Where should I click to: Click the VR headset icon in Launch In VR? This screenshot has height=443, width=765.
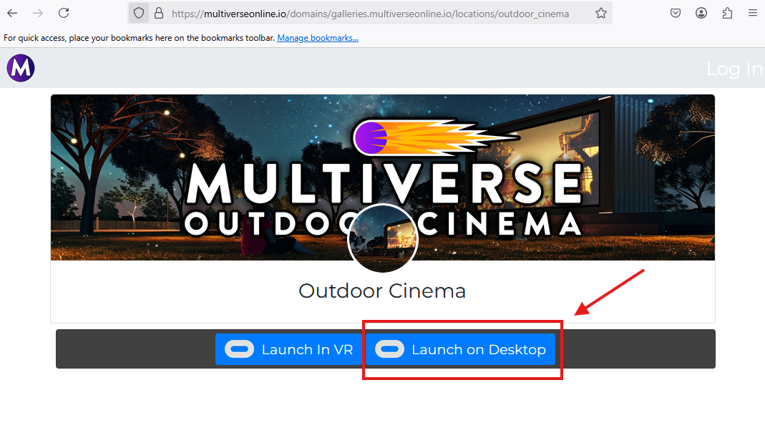(239, 349)
